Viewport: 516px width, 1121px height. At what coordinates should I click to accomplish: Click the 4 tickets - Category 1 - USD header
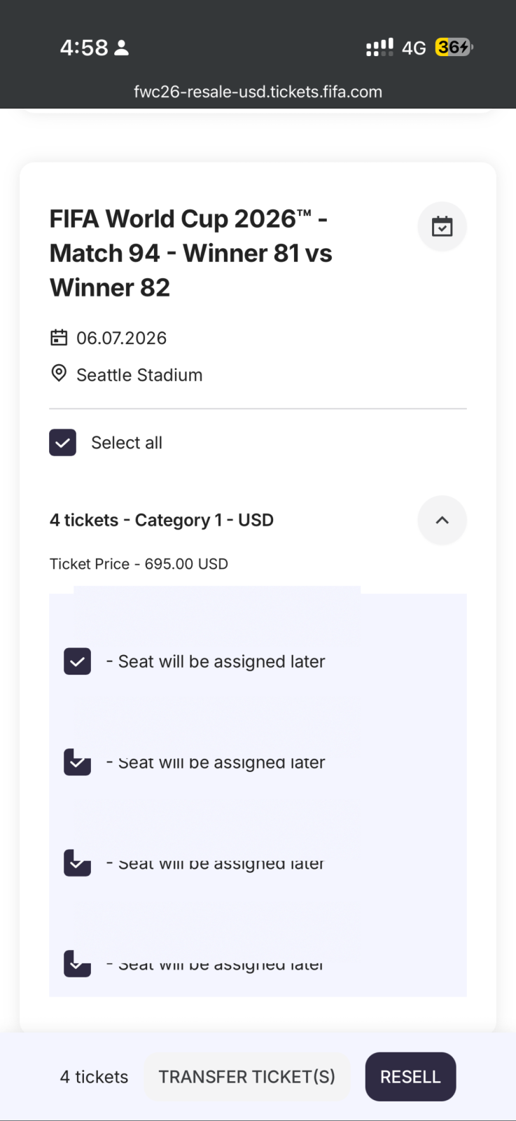[162, 520]
